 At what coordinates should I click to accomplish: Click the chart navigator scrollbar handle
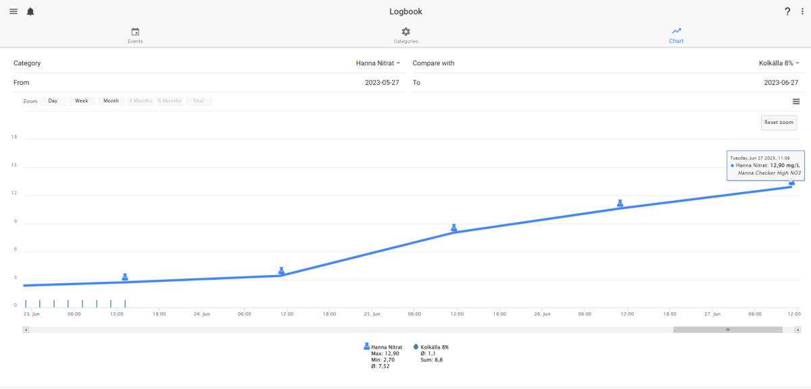[x=728, y=330]
